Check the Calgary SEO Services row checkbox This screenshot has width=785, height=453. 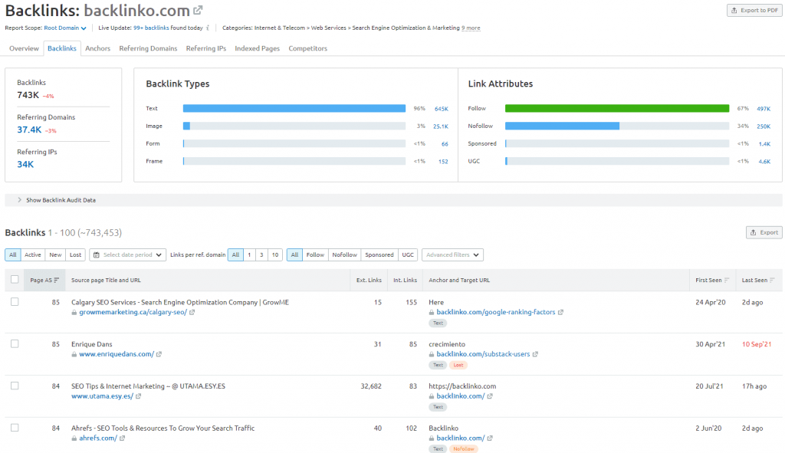15,302
